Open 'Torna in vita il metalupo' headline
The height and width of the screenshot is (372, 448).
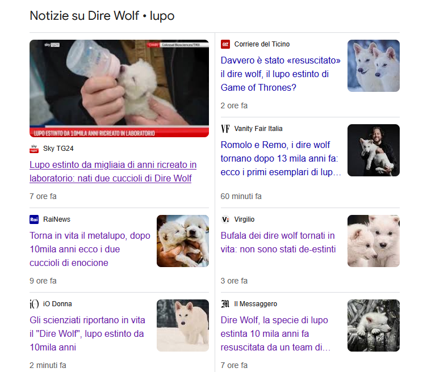click(90, 249)
